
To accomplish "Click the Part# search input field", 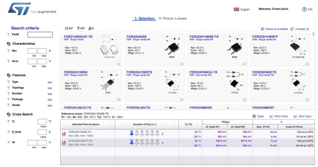I will click(40, 35).
